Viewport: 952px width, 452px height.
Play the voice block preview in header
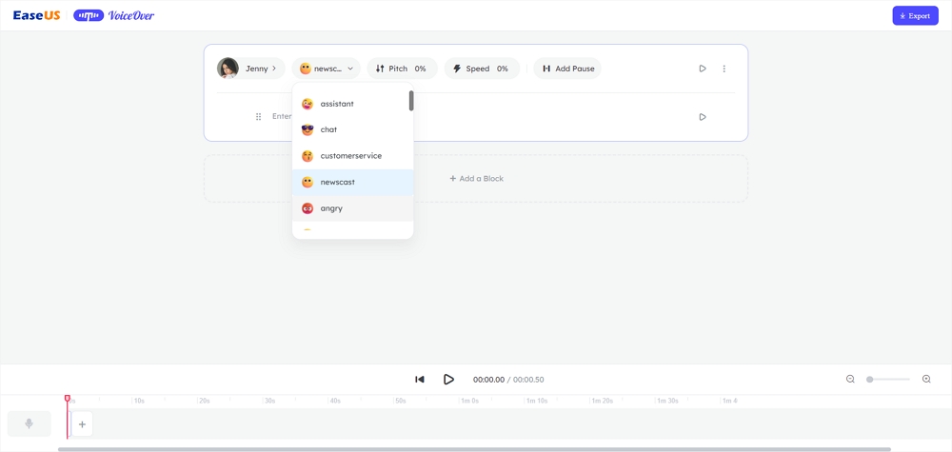pyautogui.click(x=703, y=69)
